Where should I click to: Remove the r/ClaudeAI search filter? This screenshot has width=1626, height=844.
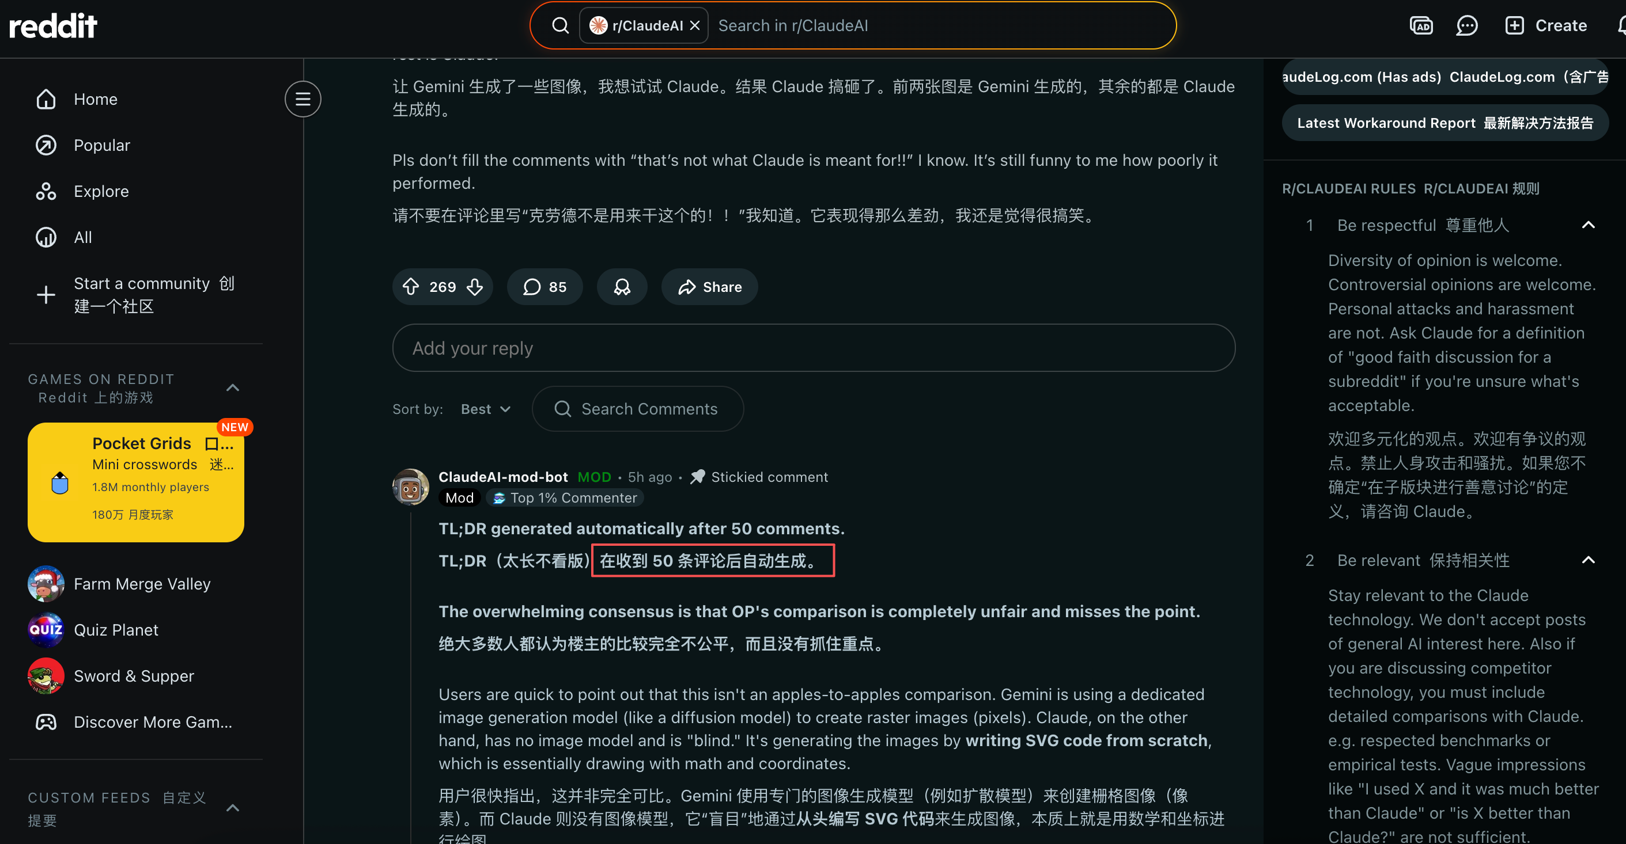(695, 26)
